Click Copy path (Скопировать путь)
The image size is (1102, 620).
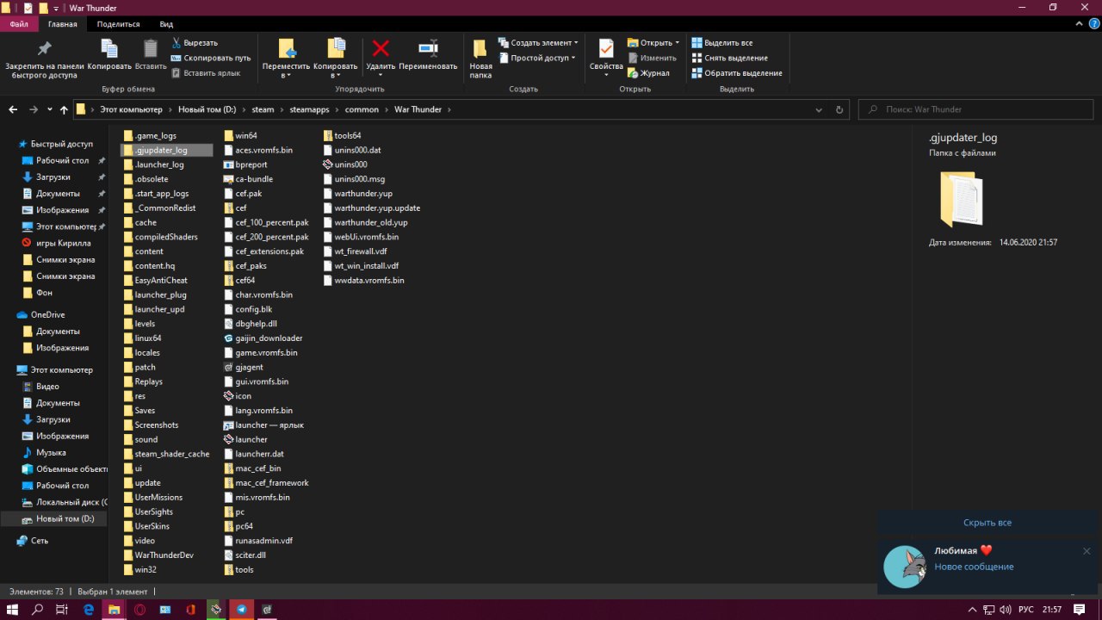click(211, 58)
